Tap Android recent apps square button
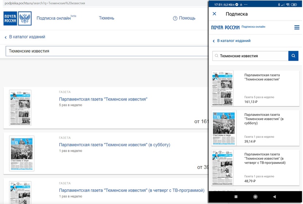This screenshot has width=303, height=204. point(236,197)
